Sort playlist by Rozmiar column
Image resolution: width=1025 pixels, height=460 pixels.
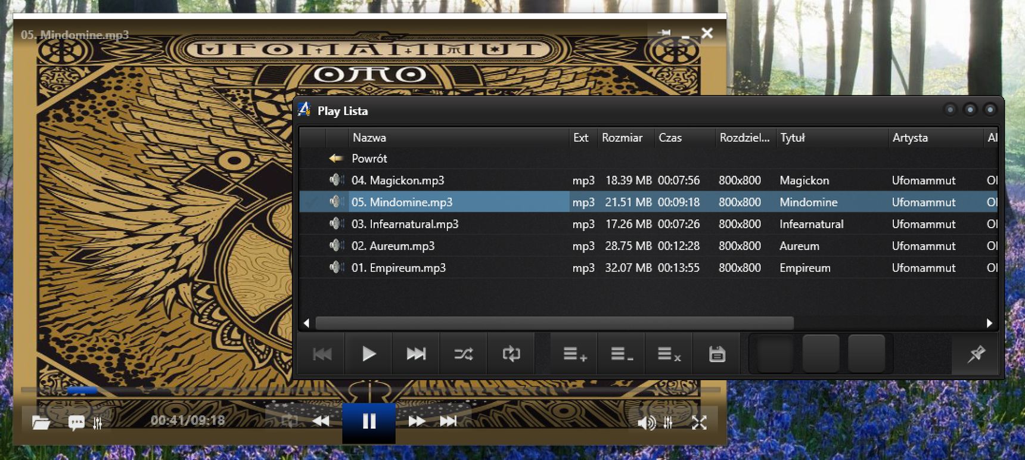[x=626, y=138]
